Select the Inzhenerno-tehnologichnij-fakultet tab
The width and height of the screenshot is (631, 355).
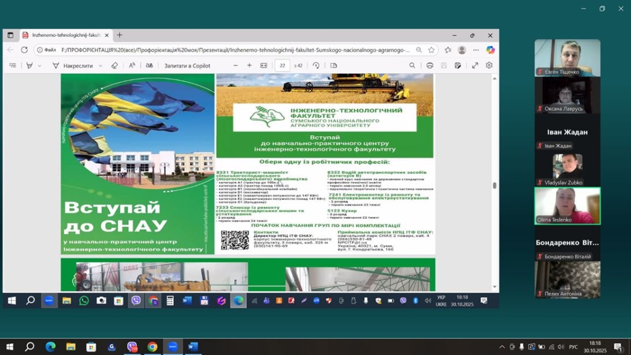click(x=65, y=35)
